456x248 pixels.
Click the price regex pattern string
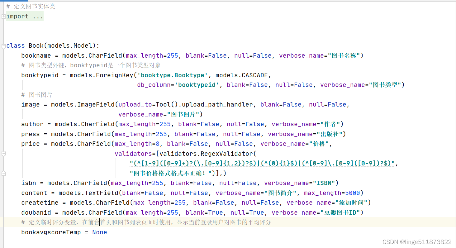click(262, 163)
